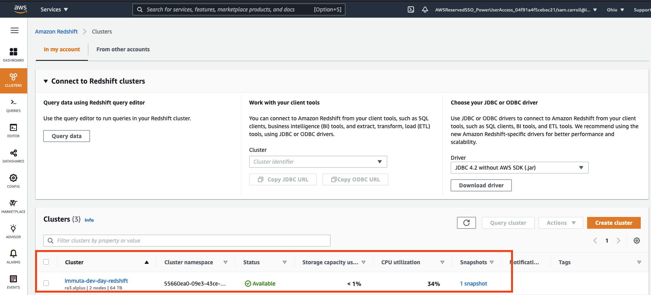Sort by Cluster namespace column
The height and width of the screenshot is (295, 651).
click(226, 262)
